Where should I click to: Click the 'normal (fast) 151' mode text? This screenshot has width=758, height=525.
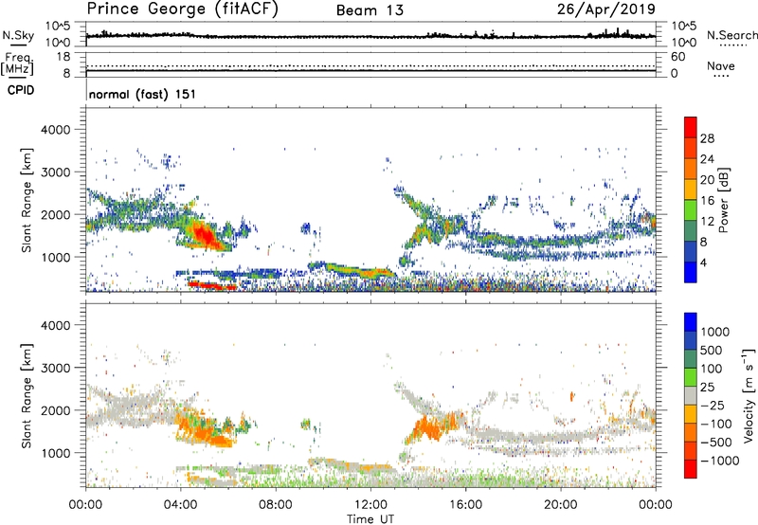tap(142, 94)
